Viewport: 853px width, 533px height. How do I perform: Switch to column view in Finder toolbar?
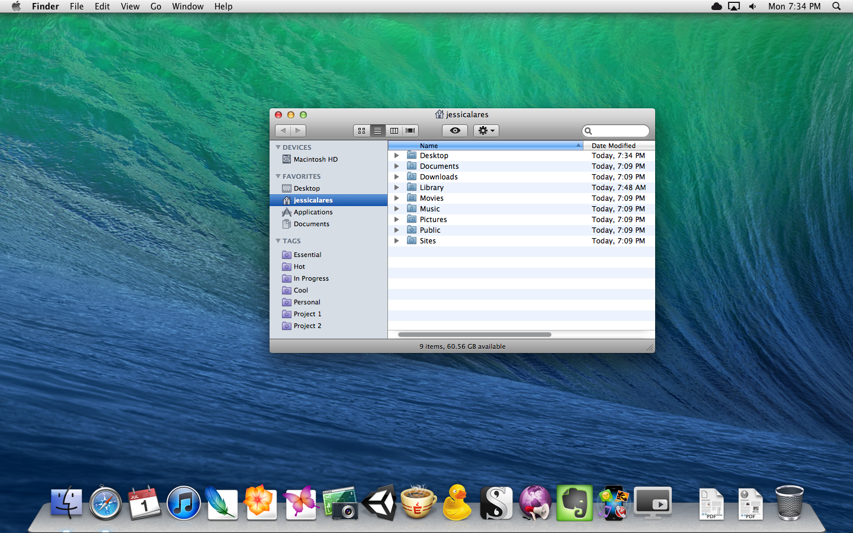point(394,131)
